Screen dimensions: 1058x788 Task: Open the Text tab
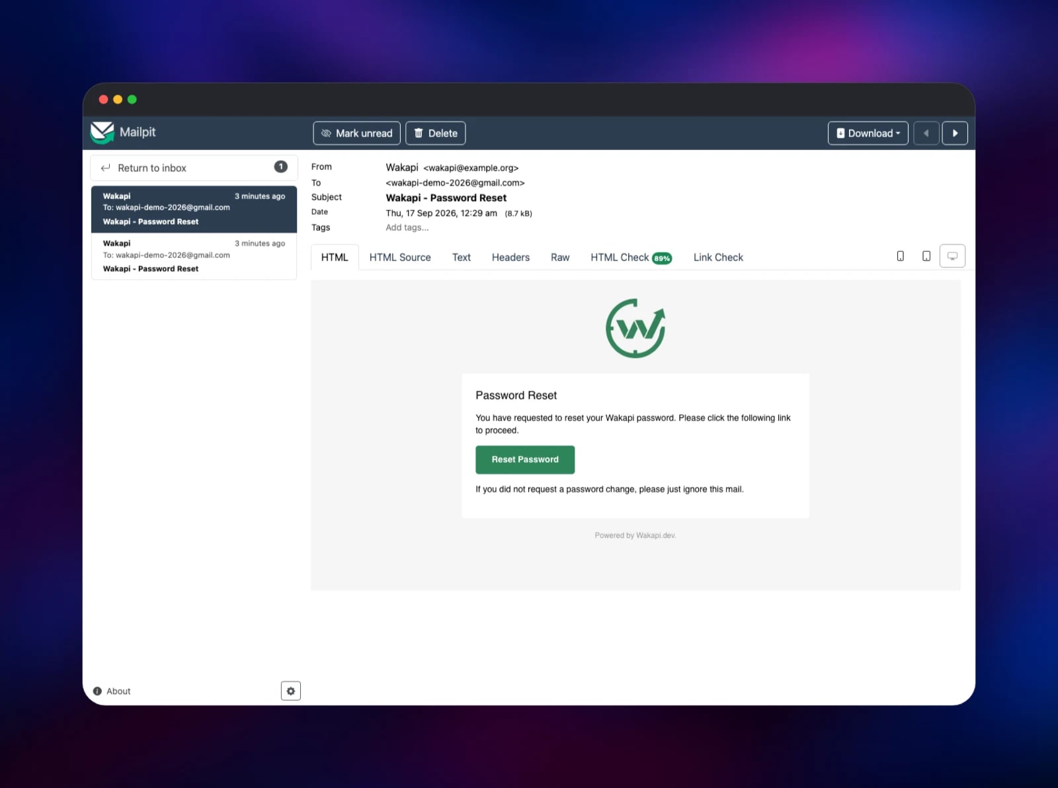point(462,257)
